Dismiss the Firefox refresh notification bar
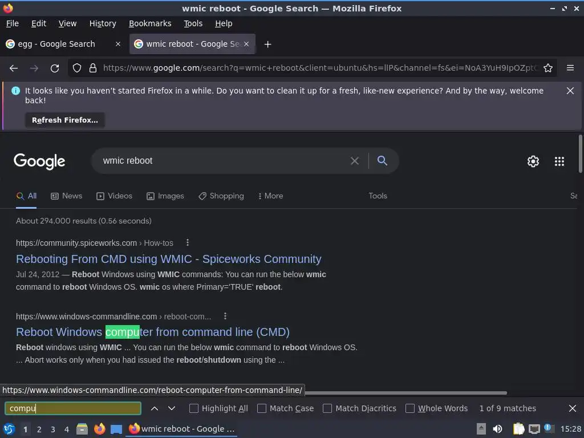 (x=570, y=91)
